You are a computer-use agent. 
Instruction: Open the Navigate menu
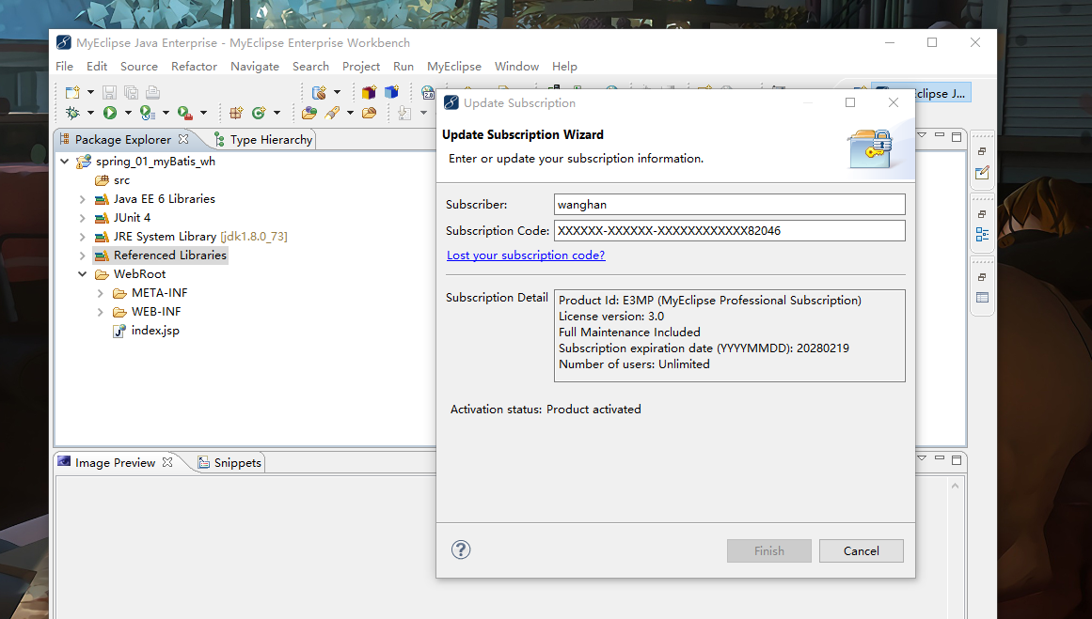(255, 66)
